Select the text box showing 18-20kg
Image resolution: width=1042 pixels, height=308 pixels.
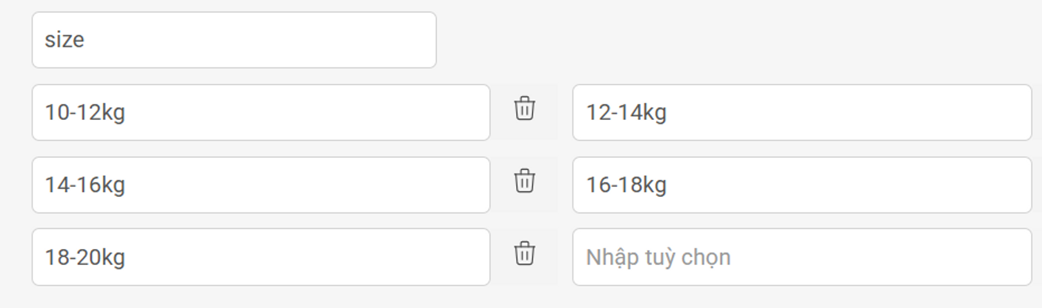[261, 257]
